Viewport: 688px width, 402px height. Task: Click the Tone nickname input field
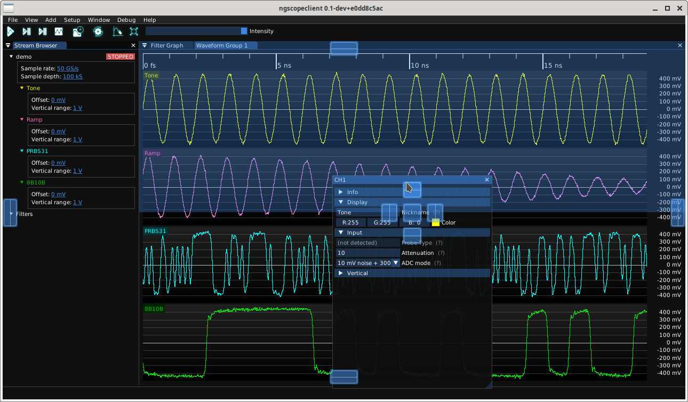pyautogui.click(x=368, y=213)
